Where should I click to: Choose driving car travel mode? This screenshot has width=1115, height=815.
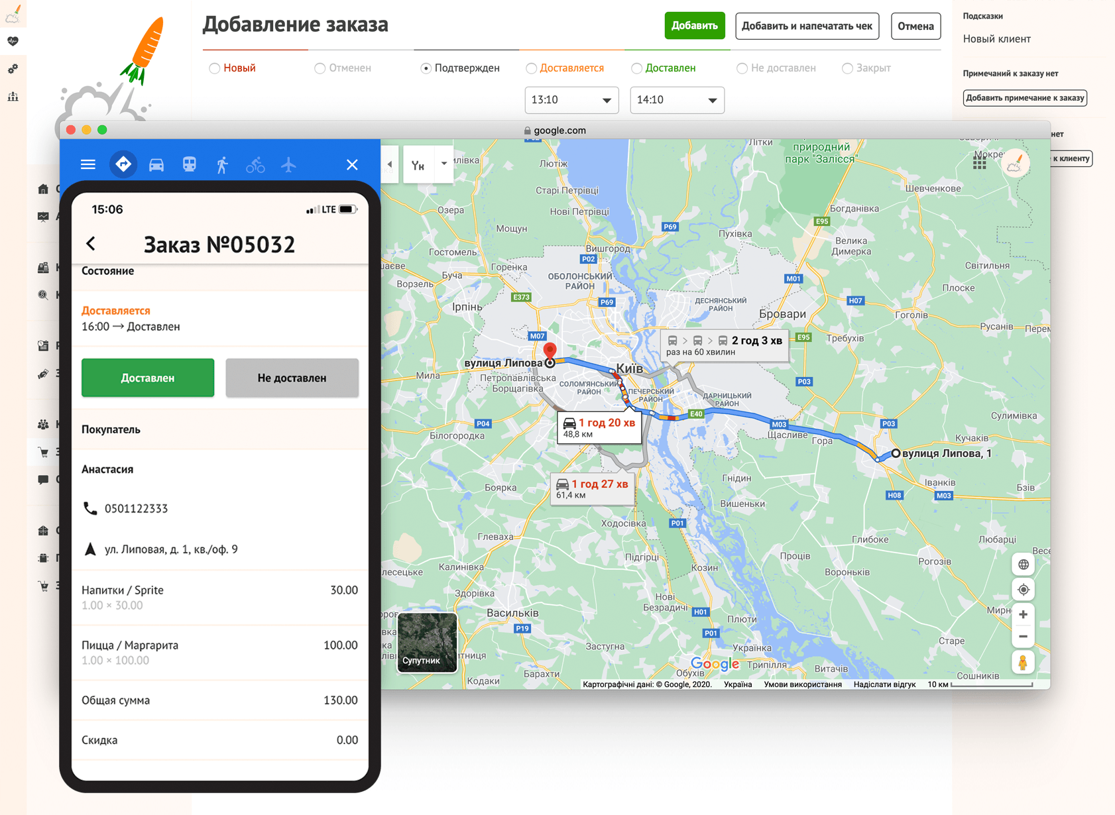(x=156, y=165)
